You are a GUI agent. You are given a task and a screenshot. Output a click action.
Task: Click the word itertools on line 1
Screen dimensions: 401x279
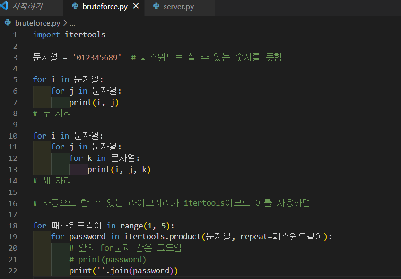pyautogui.click(x=85, y=35)
